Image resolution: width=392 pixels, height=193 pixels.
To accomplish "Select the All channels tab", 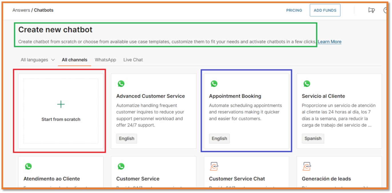I will (x=75, y=60).
